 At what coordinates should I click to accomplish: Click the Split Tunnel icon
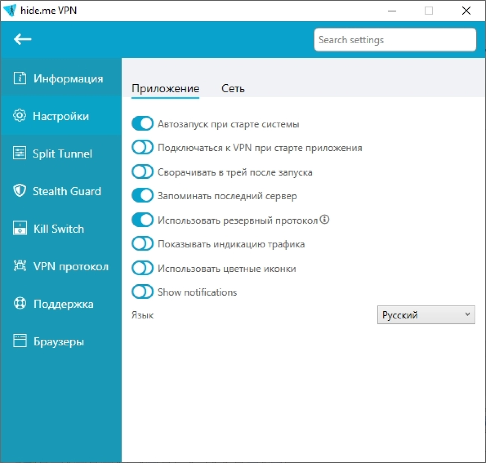point(20,153)
